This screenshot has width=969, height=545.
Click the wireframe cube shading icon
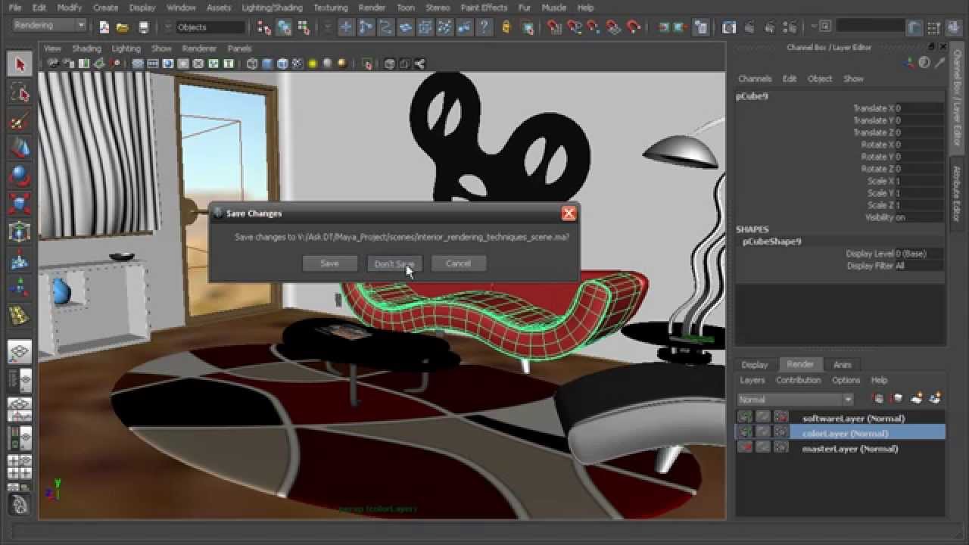(252, 64)
